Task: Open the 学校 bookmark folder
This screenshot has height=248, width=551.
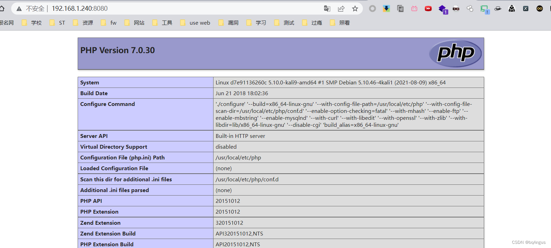Action: (32, 23)
